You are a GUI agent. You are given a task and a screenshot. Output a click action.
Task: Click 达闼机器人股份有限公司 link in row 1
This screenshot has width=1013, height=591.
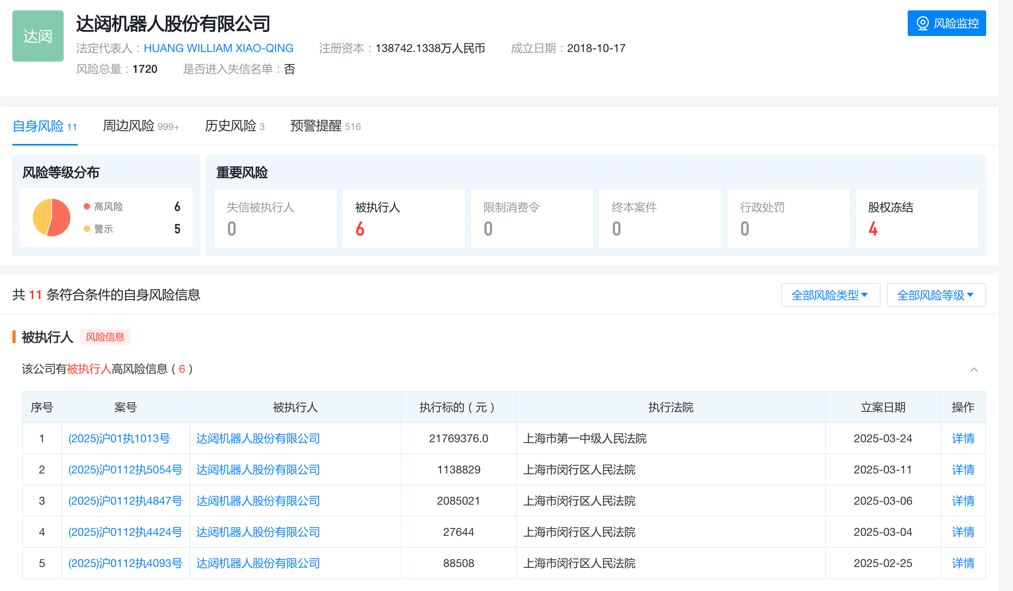pos(258,438)
